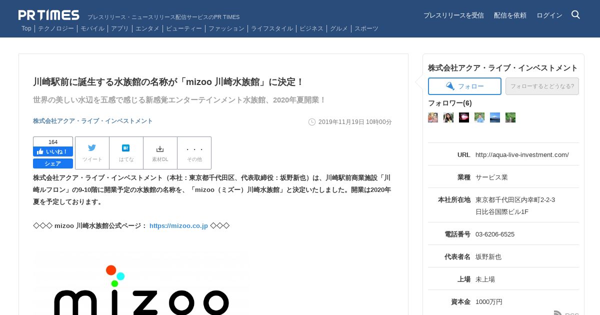
Task: Click プレスリリースを受信 in the header
Action: (x=453, y=15)
